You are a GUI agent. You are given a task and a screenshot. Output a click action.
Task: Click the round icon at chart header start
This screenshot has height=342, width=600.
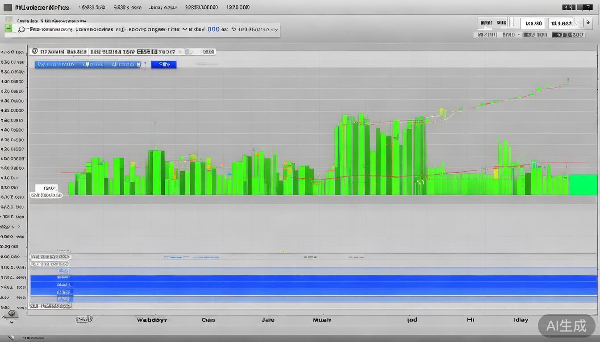pyautogui.click(x=35, y=52)
